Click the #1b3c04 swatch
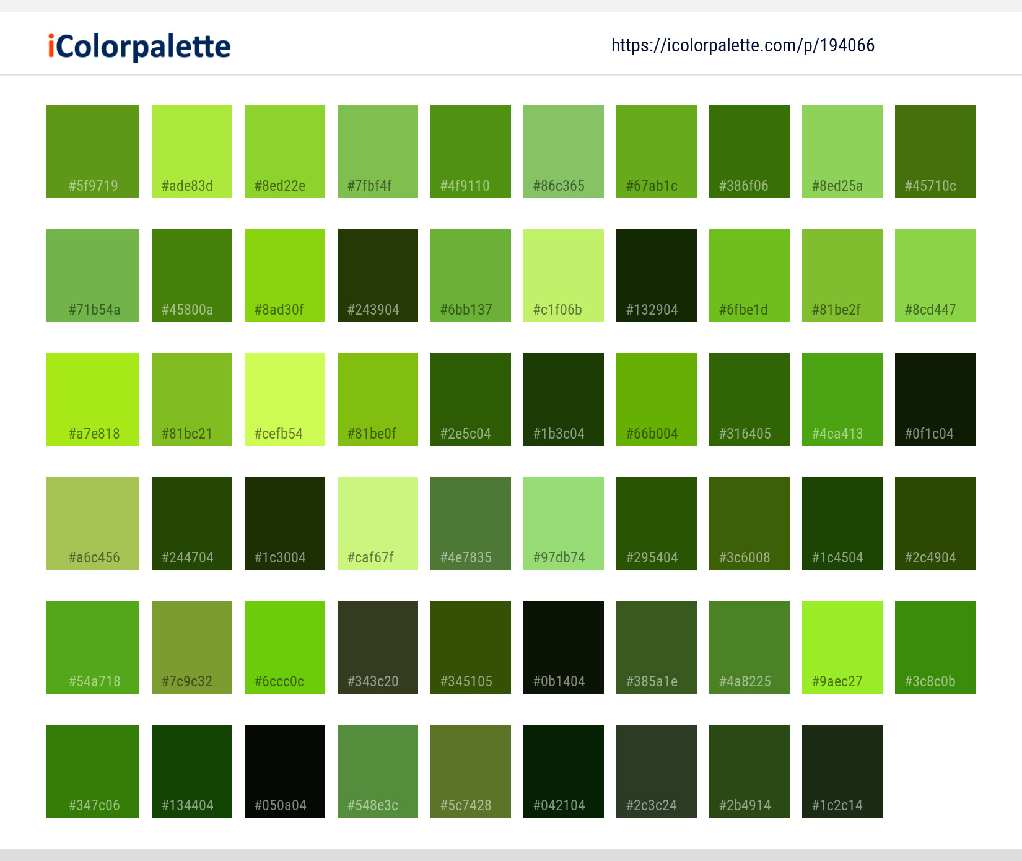The image size is (1022, 861). 564,400
